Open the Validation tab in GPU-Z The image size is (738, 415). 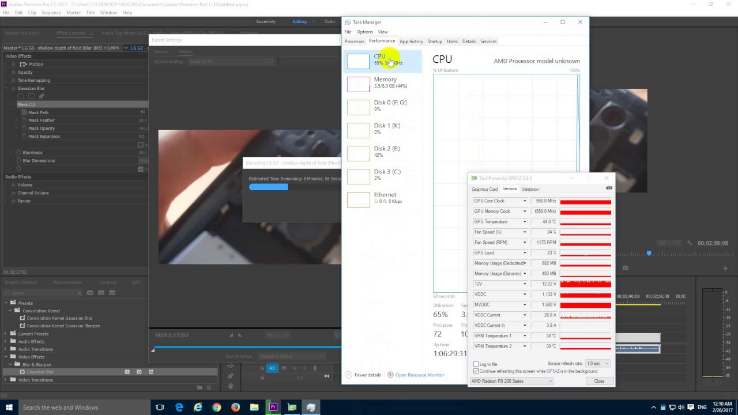(530, 189)
